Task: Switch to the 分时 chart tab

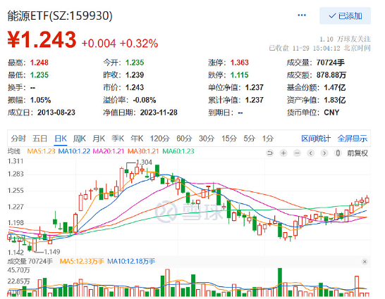Action: click(18, 139)
